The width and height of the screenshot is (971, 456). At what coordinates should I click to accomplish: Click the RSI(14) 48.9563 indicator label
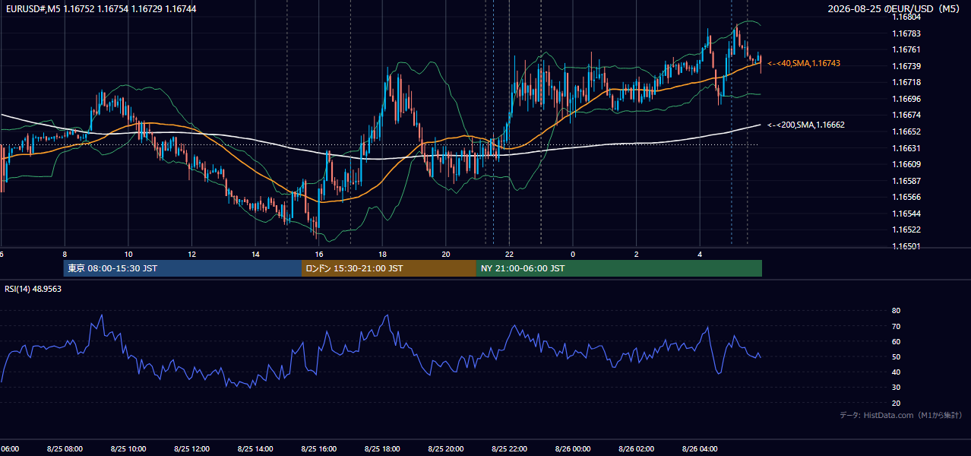[33, 289]
